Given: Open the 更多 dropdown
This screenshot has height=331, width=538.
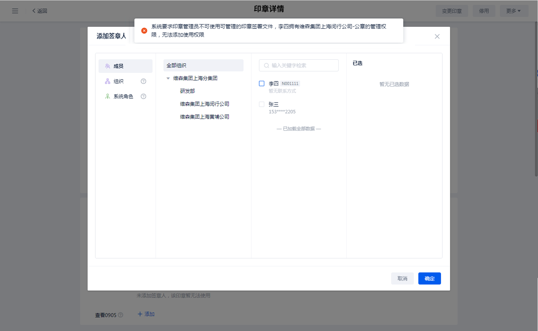Looking at the screenshot, I should click(x=514, y=11).
